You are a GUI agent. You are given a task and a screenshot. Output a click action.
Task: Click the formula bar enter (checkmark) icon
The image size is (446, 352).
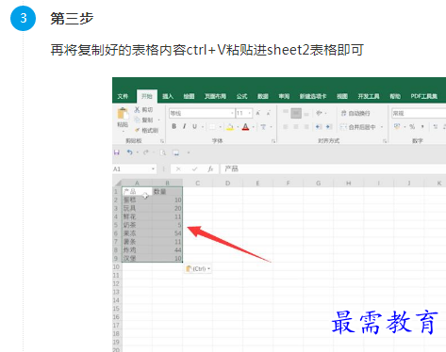[194, 169]
